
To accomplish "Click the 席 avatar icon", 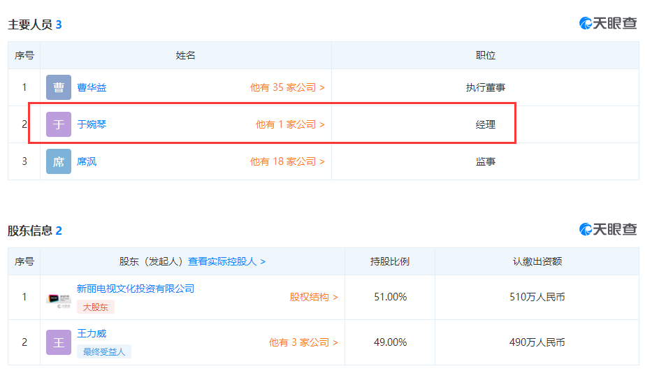I will click(x=59, y=161).
